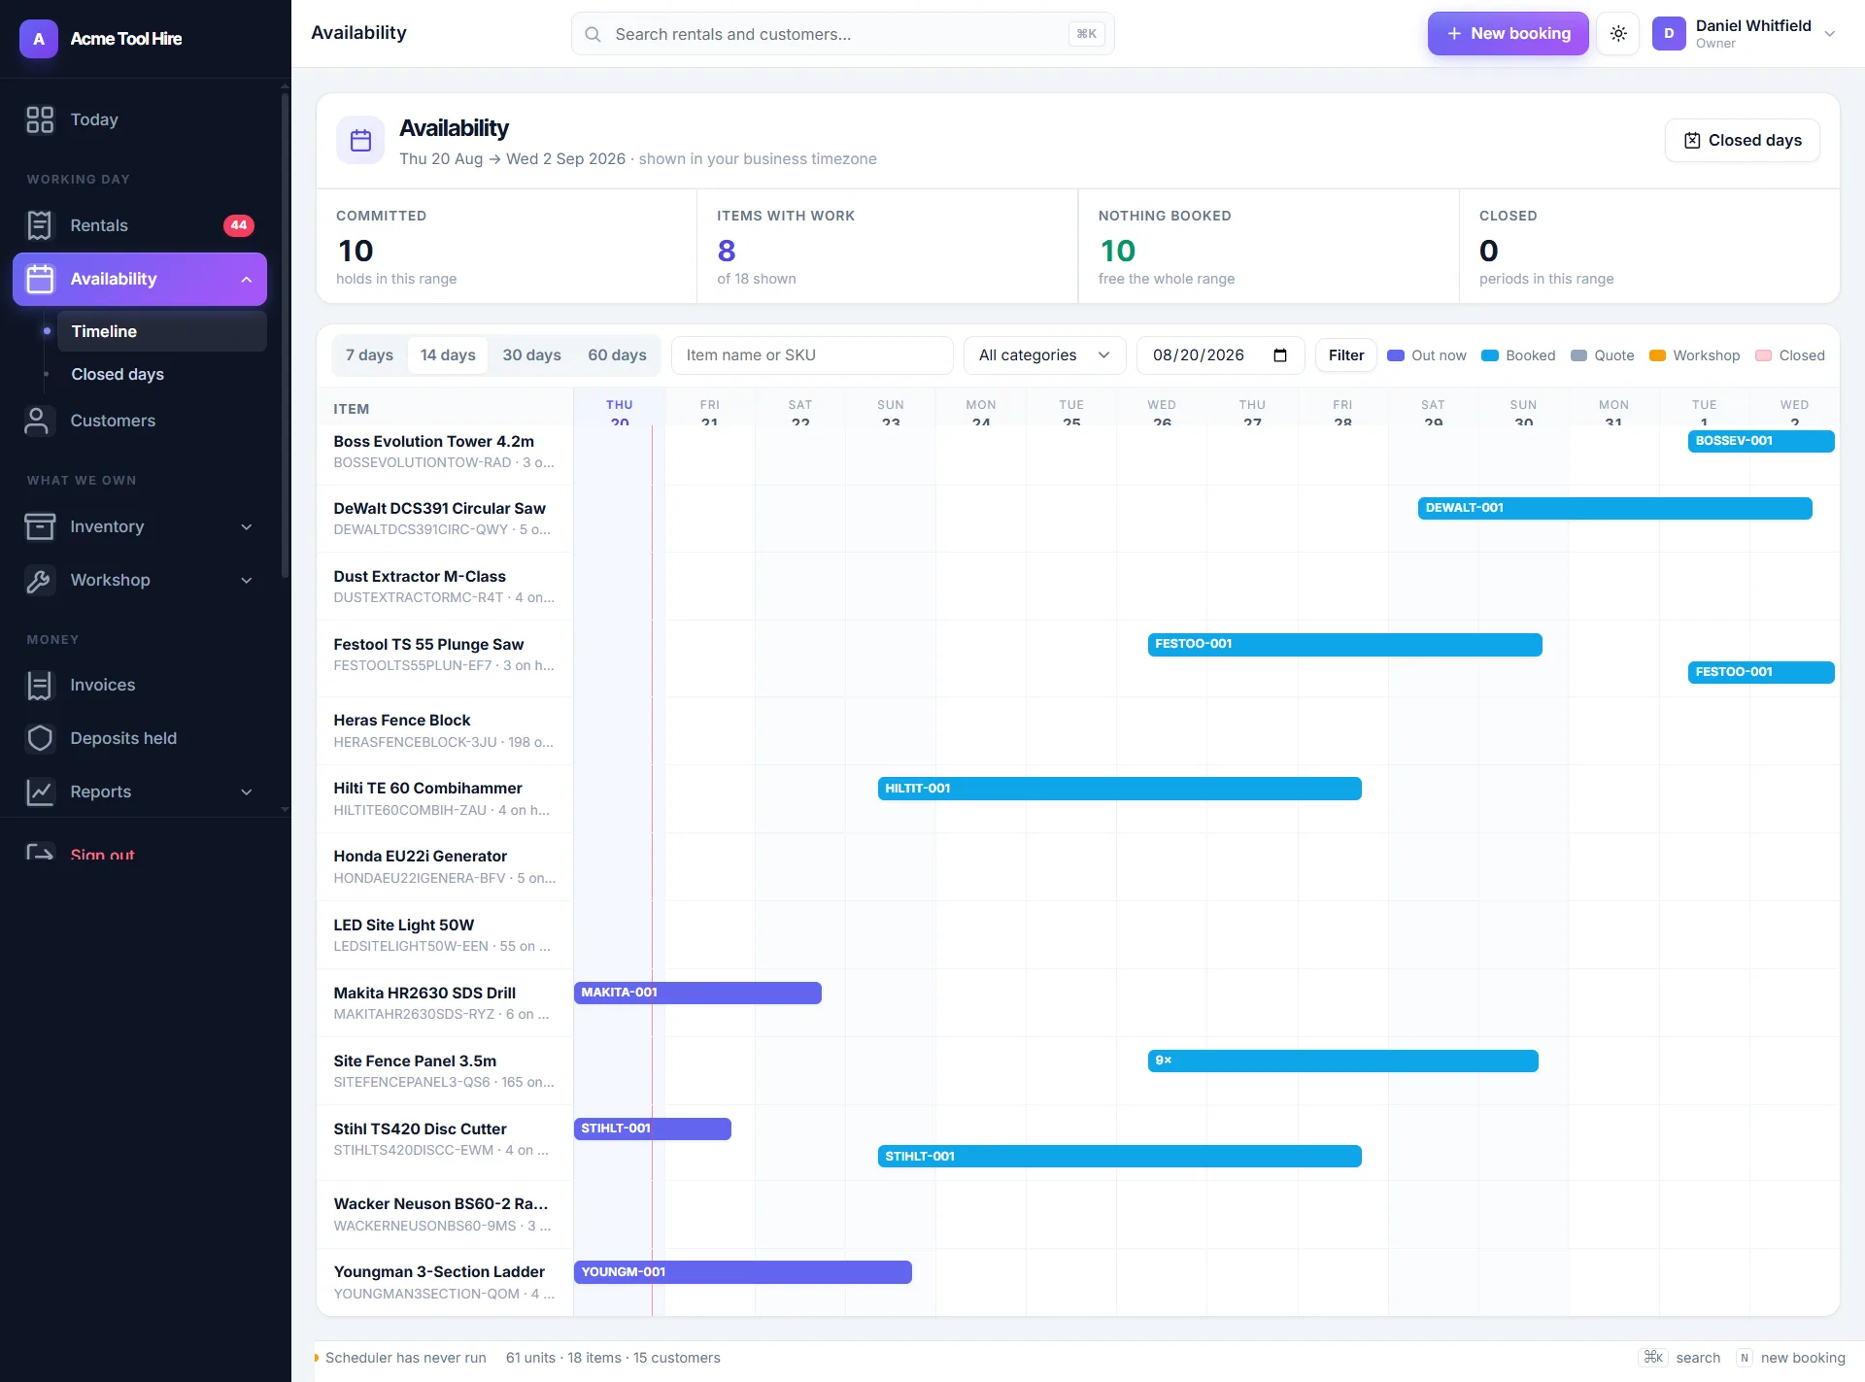Click the 44 badge on Rentals

click(x=239, y=225)
